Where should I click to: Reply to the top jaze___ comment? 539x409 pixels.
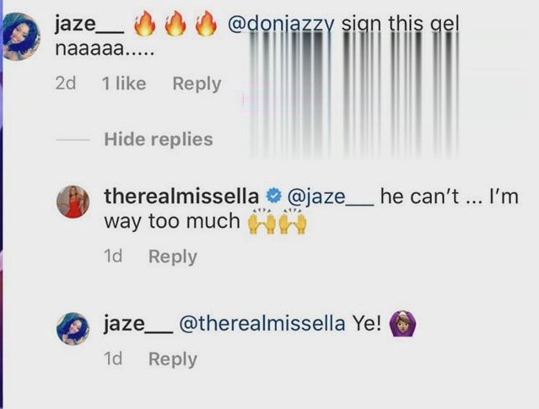click(197, 83)
